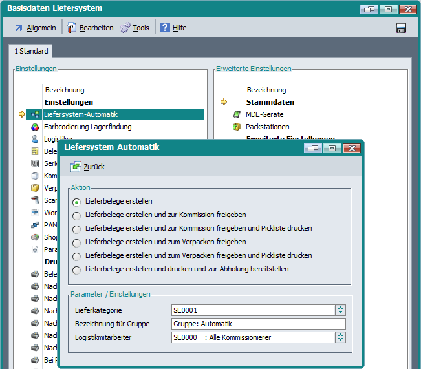Select the MDE-Geräte device icon
The width and height of the screenshot is (421, 369).
tap(237, 114)
